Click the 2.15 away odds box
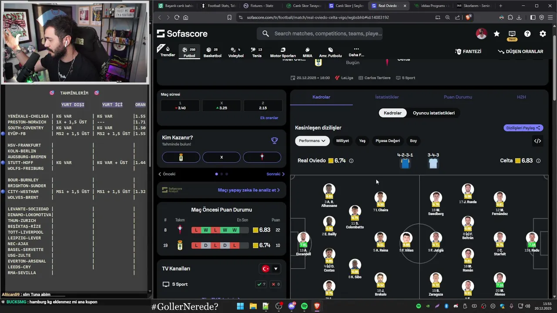557x313 pixels. 263,106
